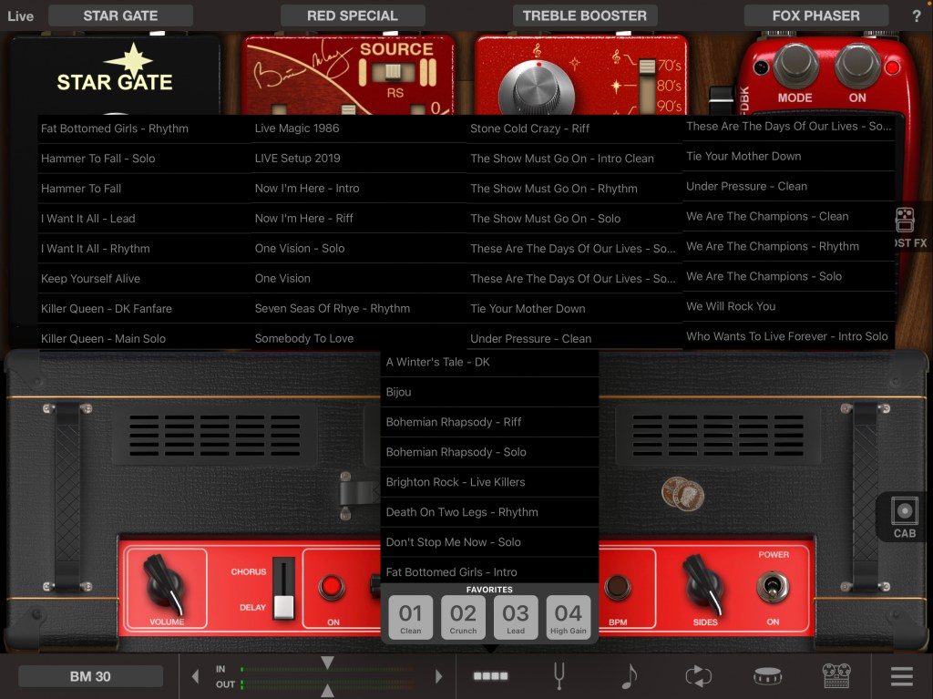This screenshot has height=699, width=933.
Task: Toggle the CHORUS/DELAY switch on the amp
Action: click(283, 589)
